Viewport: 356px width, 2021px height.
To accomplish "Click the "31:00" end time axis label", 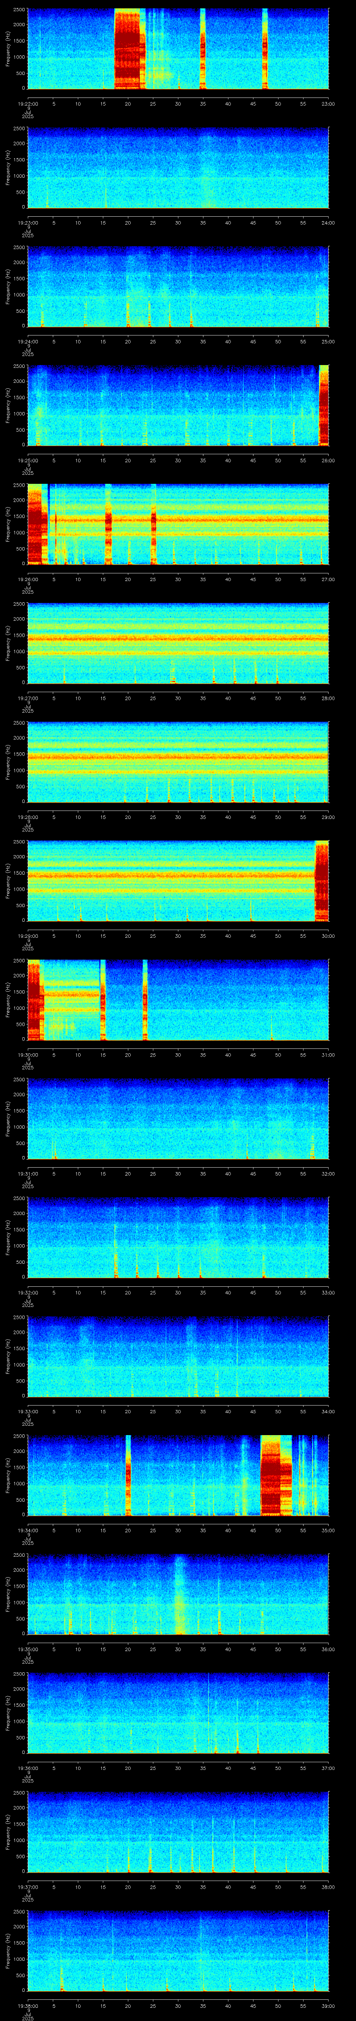I will tap(329, 1054).
